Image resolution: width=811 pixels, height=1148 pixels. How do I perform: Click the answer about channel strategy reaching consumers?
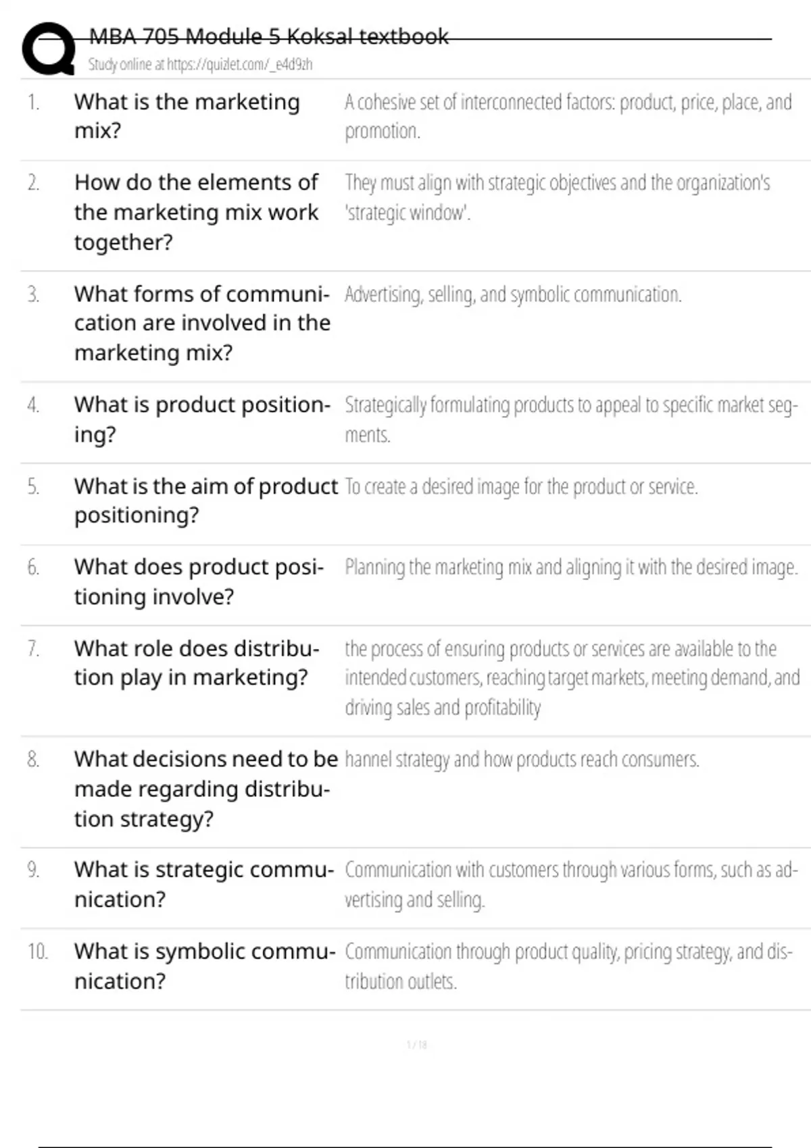pyautogui.click(x=522, y=760)
